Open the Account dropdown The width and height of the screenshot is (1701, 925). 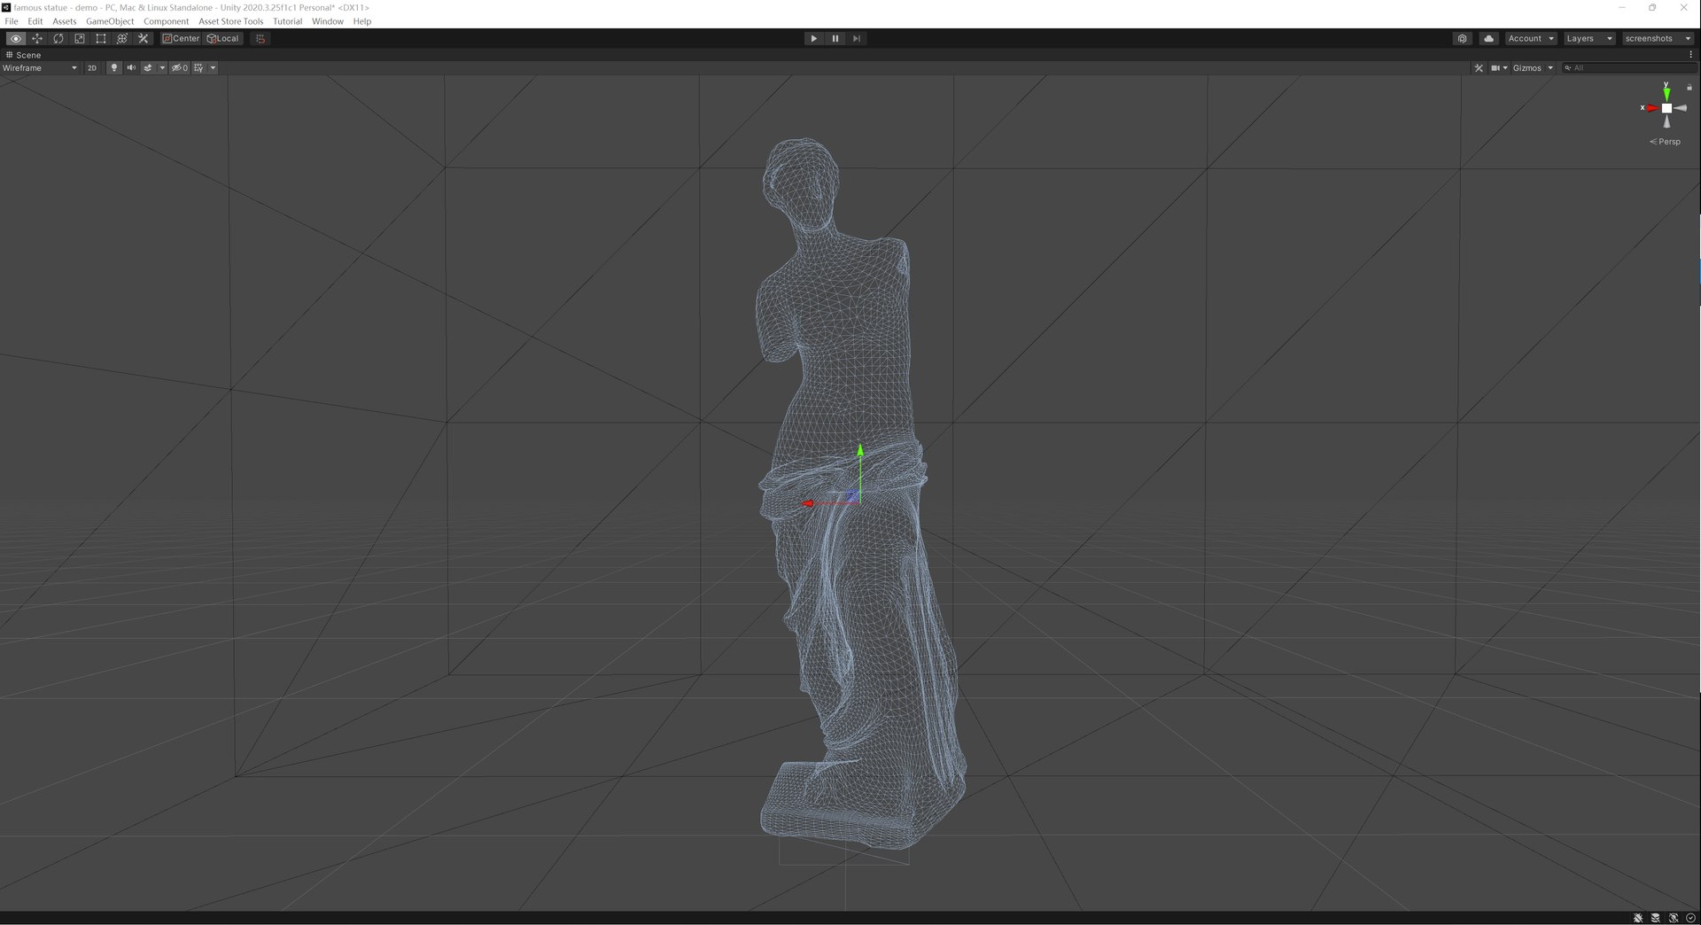pos(1531,39)
